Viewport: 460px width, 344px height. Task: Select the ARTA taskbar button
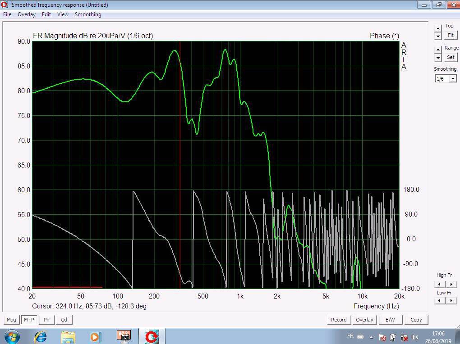point(152,336)
